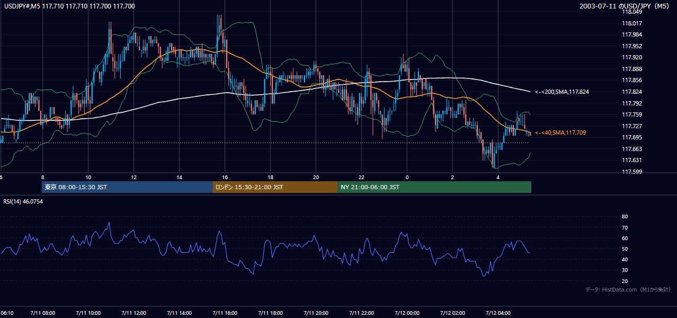Select the ロンドン 15:30-21:00 JST session bar
The width and height of the screenshot is (677, 318).
pyautogui.click(x=275, y=187)
